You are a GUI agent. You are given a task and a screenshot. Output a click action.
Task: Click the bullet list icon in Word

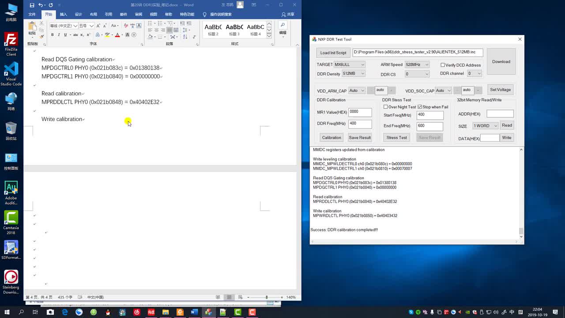click(x=150, y=23)
